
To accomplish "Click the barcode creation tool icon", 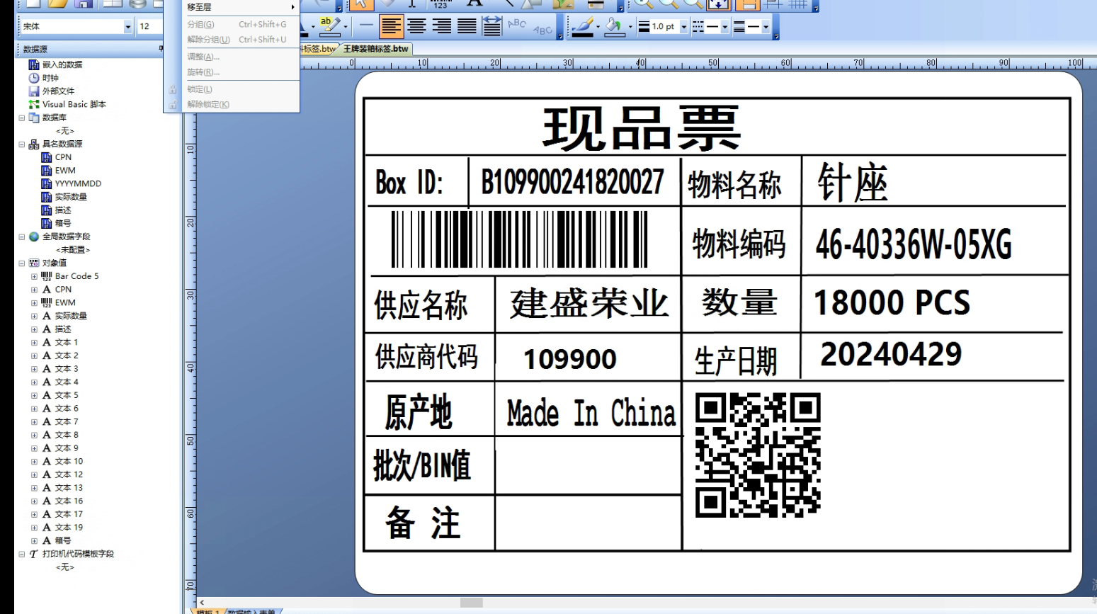I will [x=440, y=4].
